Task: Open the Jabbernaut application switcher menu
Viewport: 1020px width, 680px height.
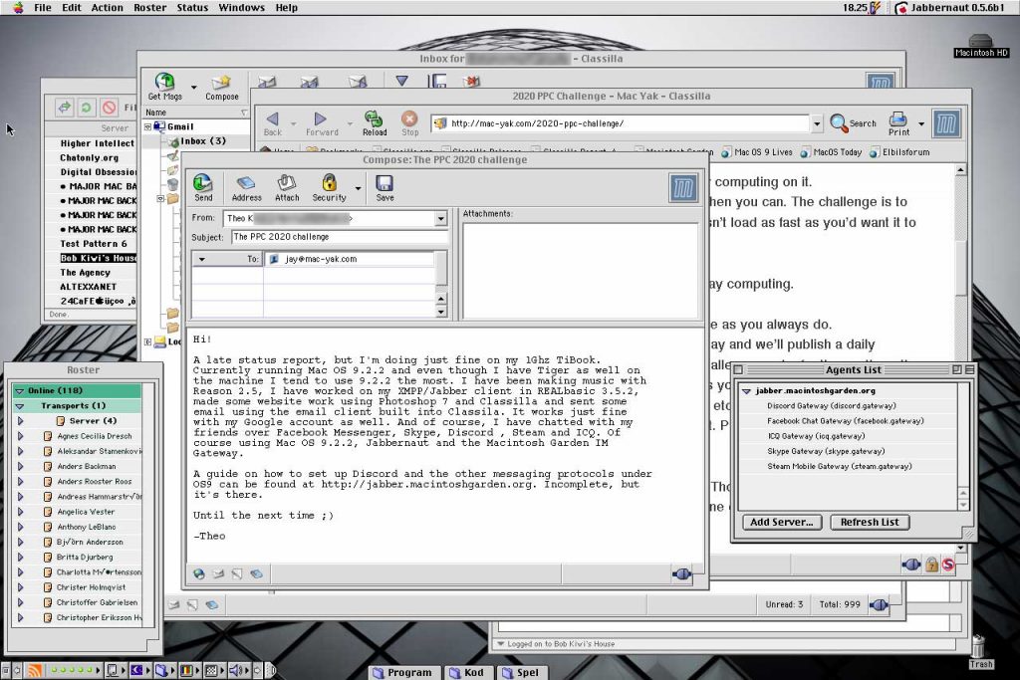Action: (x=950, y=8)
